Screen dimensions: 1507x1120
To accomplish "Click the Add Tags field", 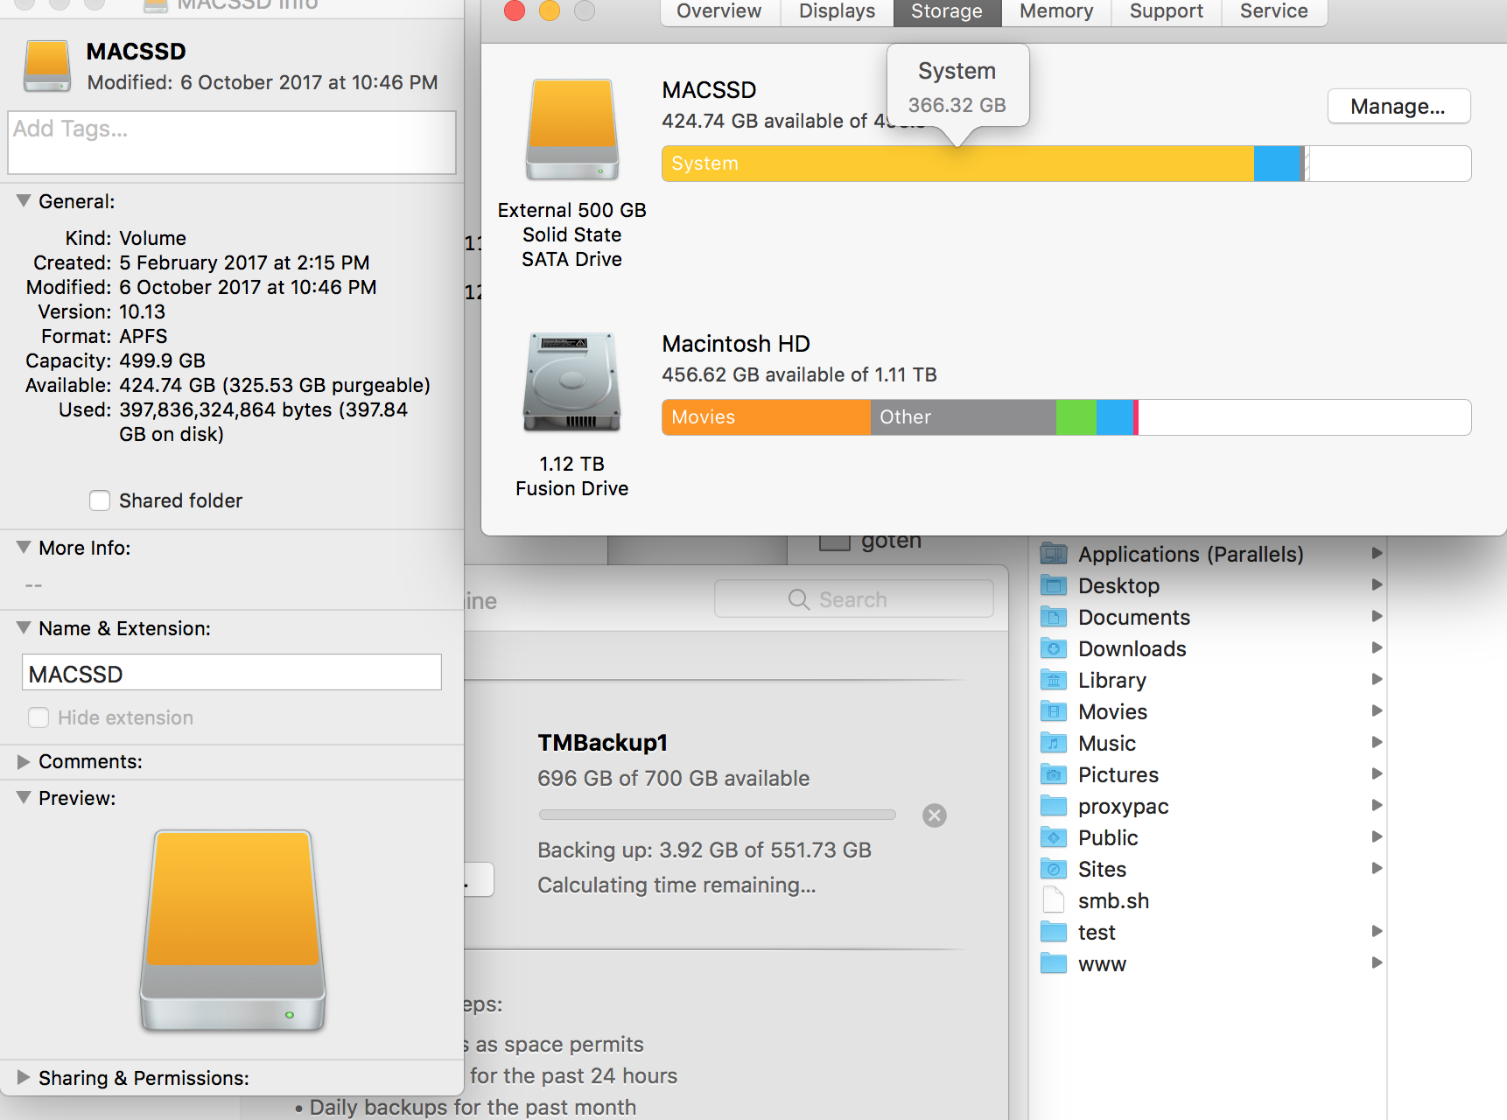I will [x=232, y=143].
